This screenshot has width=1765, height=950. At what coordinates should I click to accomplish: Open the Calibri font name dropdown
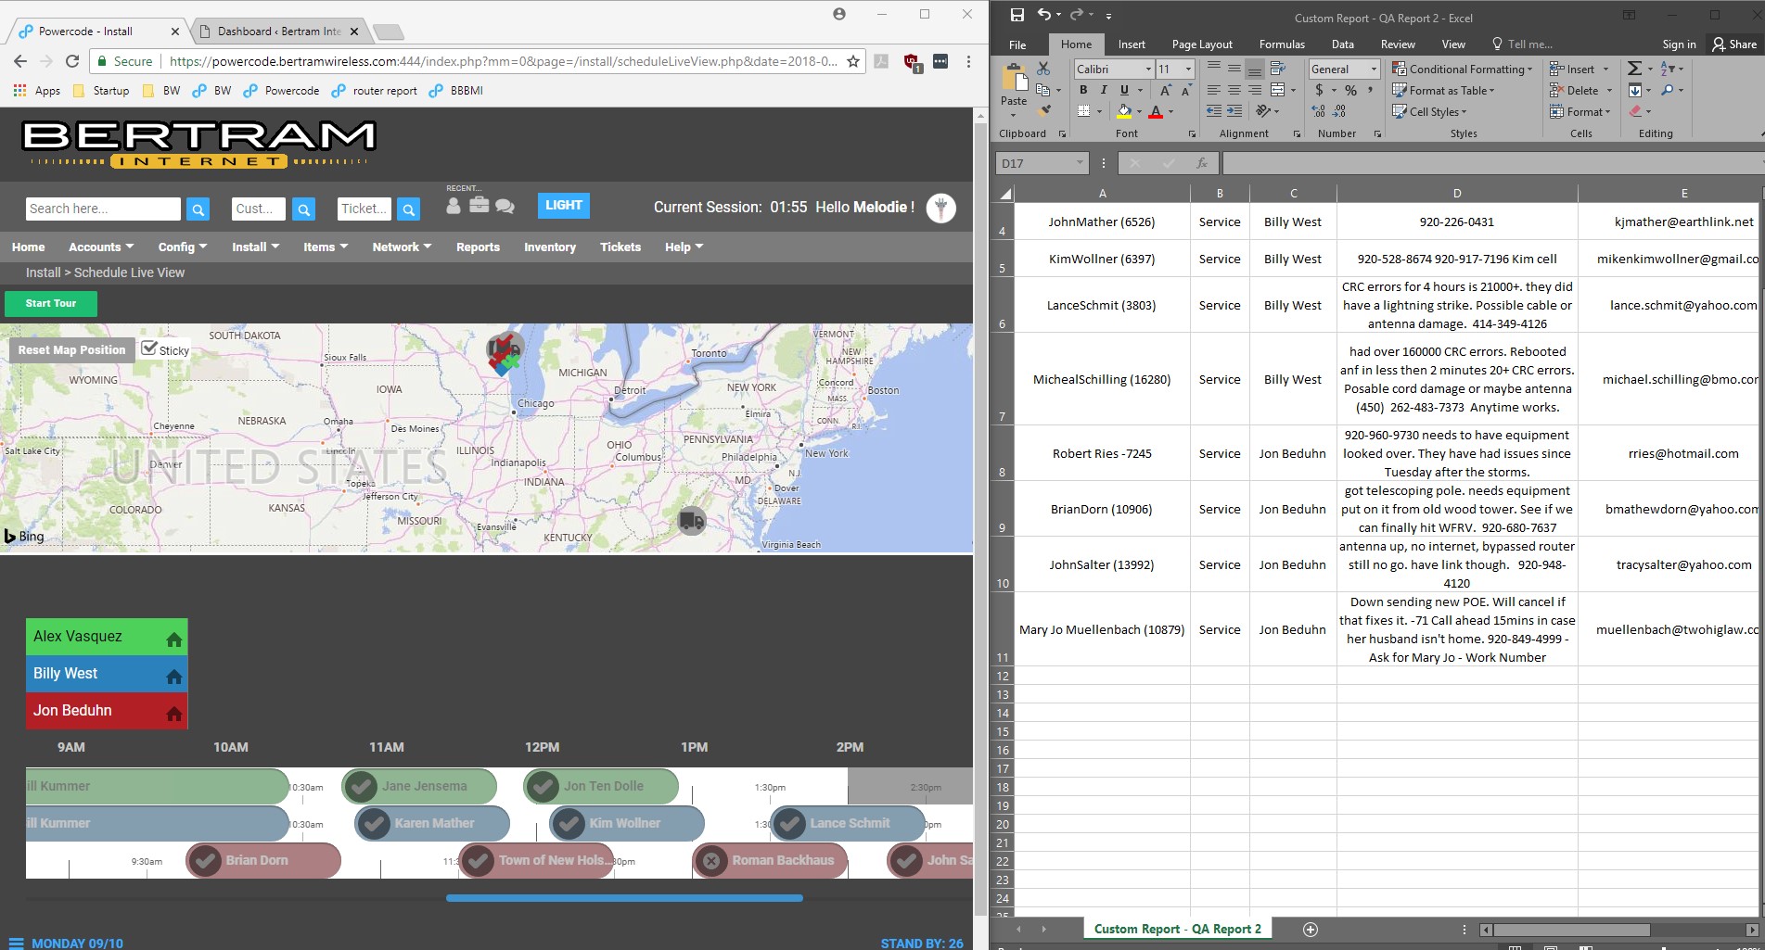click(1148, 69)
